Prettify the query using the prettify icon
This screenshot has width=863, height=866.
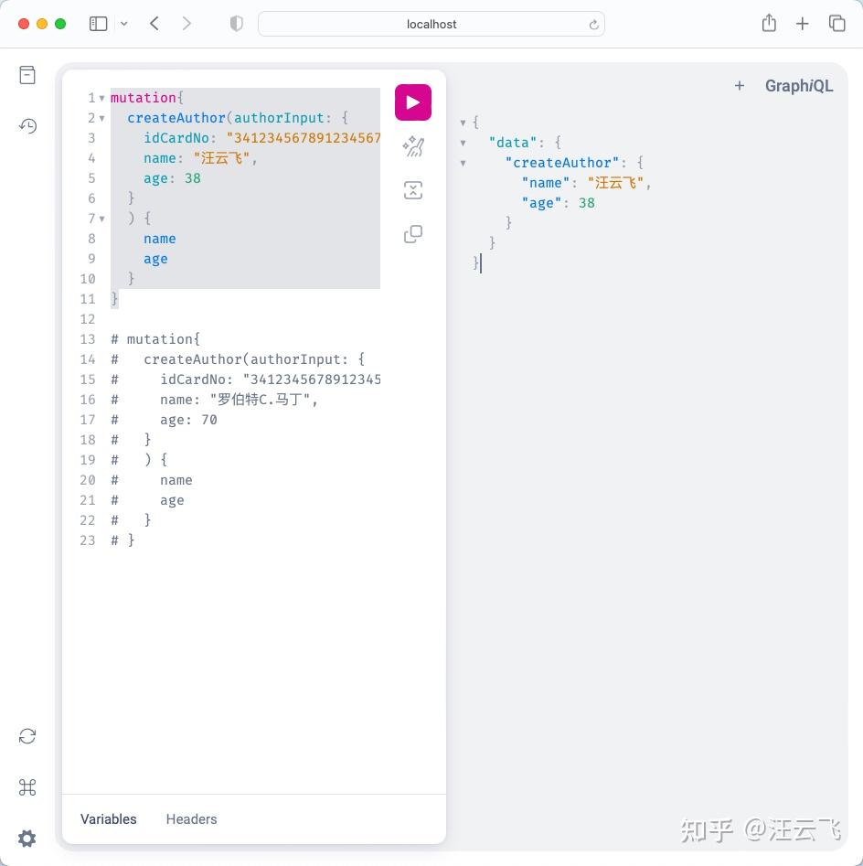click(x=412, y=146)
